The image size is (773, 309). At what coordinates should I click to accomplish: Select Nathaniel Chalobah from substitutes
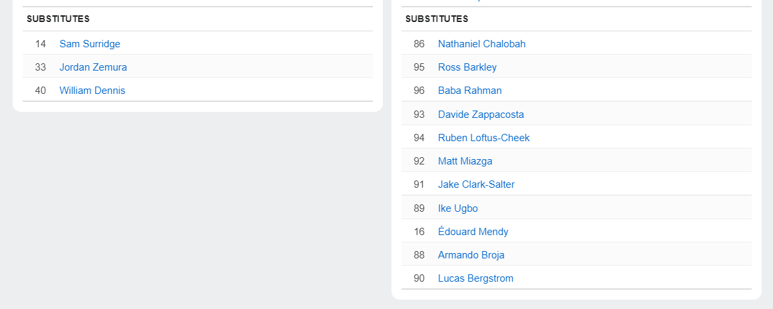tap(481, 44)
